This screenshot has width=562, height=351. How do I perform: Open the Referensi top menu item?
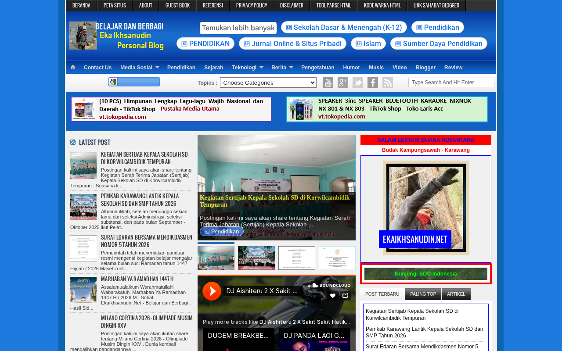pos(213,6)
